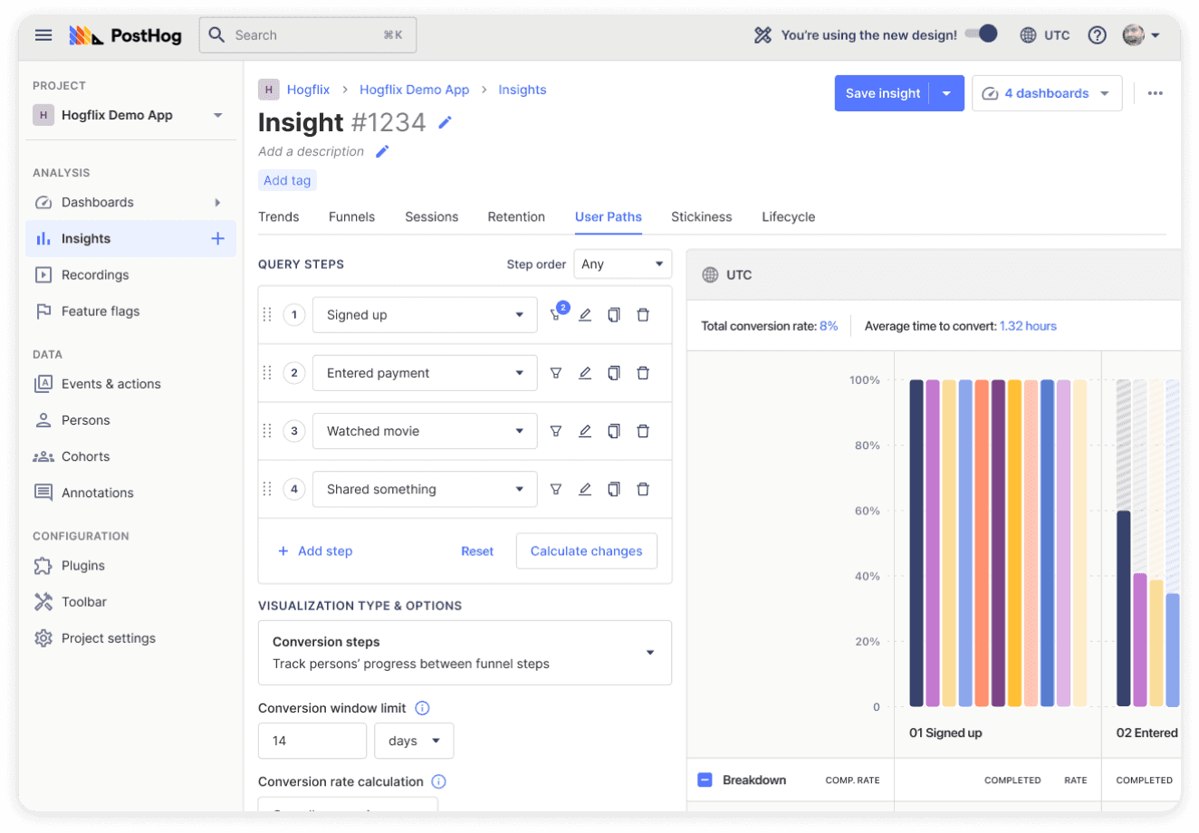This screenshot has height=833, width=1199.
Task: Duplicate the Watched movie step
Action: (614, 431)
